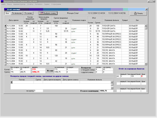
Task: Click the Дата, время возврата column header
Action: pyautogui.click(x=52, y=80)
